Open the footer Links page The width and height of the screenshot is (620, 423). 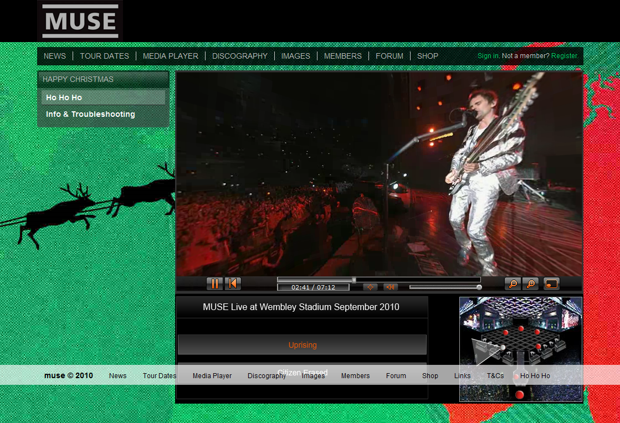click(462, 375)
